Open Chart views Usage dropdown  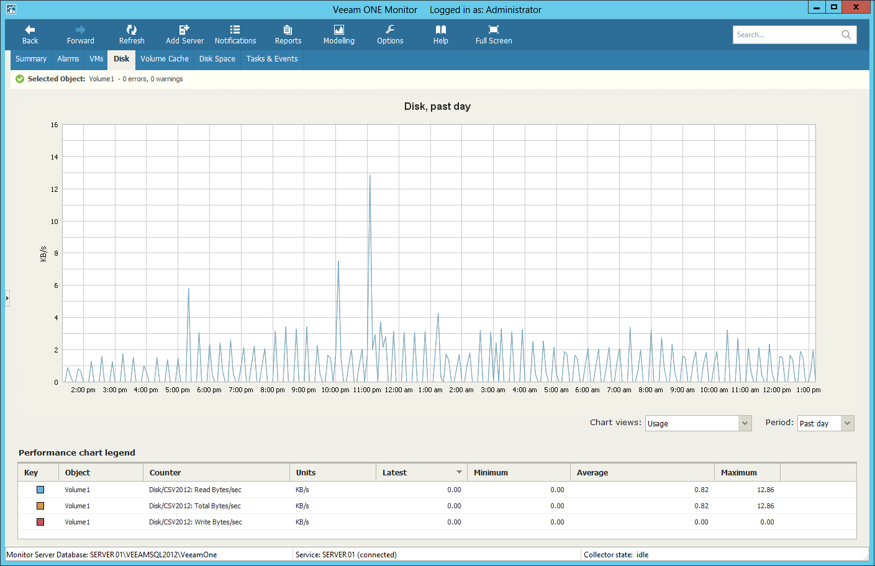(699, 423)
